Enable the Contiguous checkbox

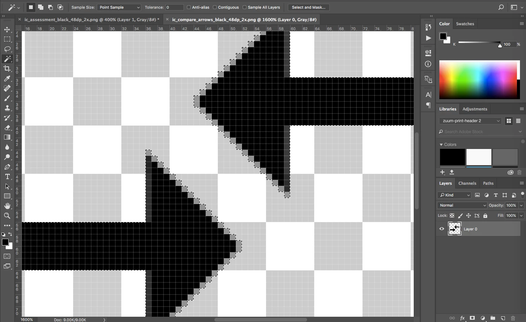(x=226, y=7)
